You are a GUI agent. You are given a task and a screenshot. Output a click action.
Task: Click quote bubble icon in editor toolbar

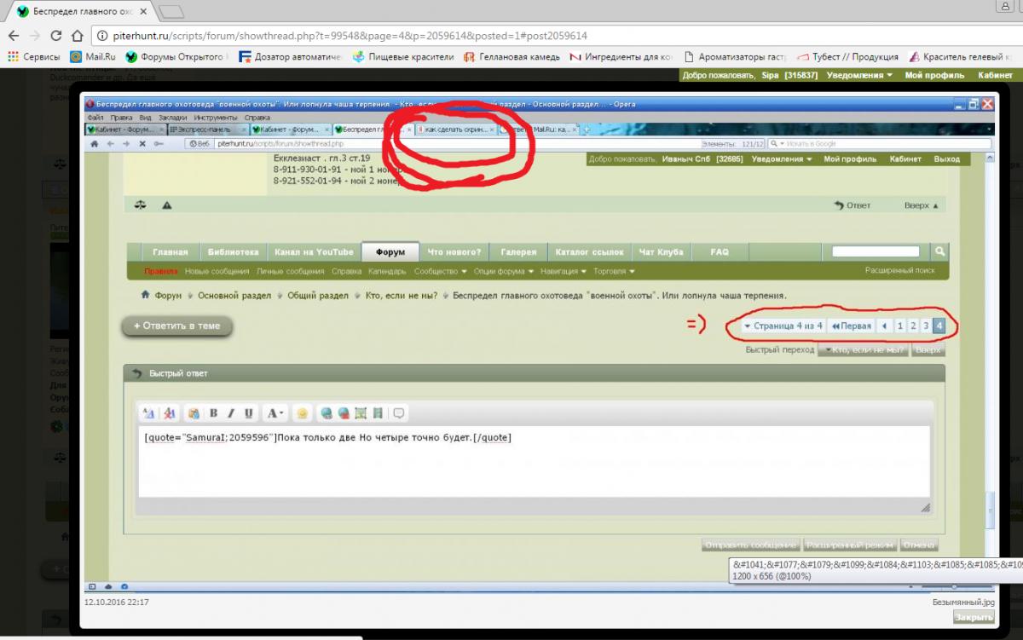pos(398,413)
